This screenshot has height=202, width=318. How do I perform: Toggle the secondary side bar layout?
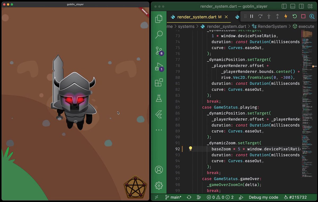point(301,6)
